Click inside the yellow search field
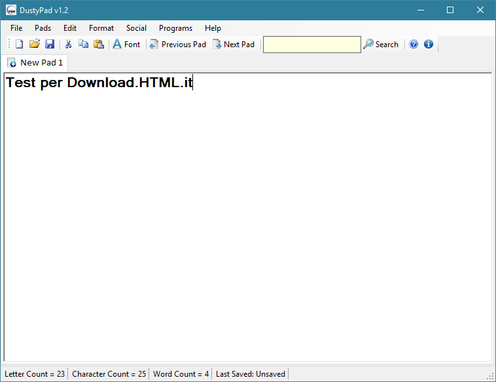Image resolution: width=496 pixels, height=382 pixels. pos(311,45)
